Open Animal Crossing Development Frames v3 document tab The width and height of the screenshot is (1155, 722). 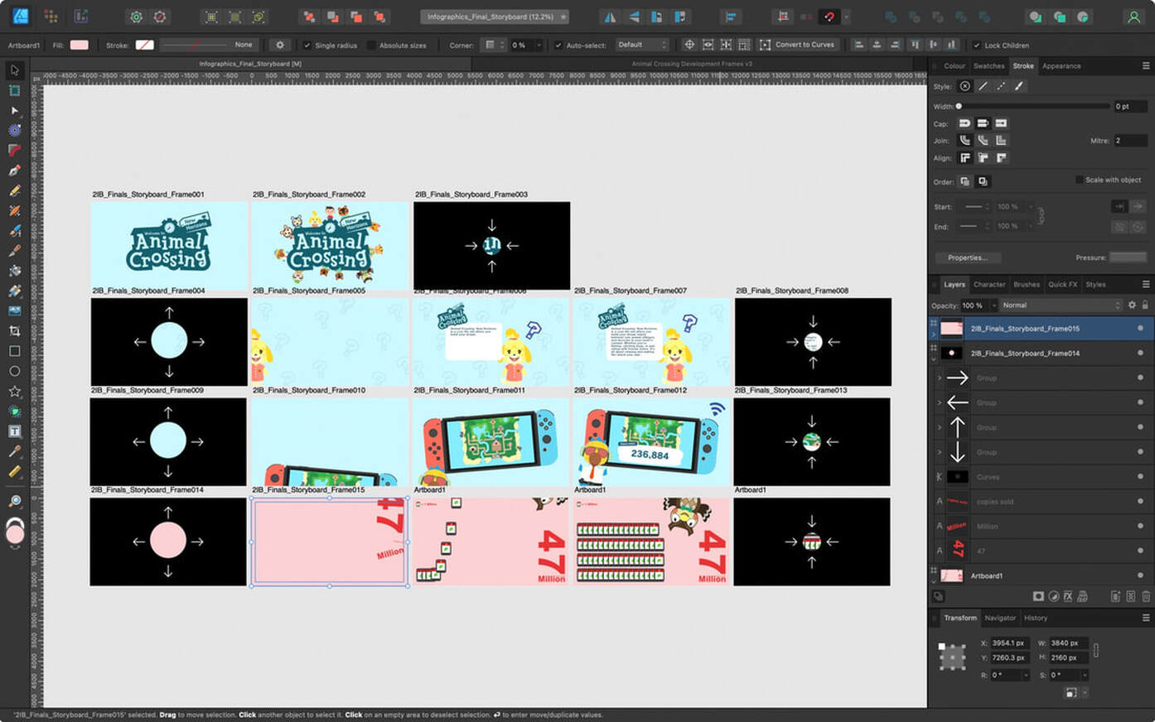692,64
